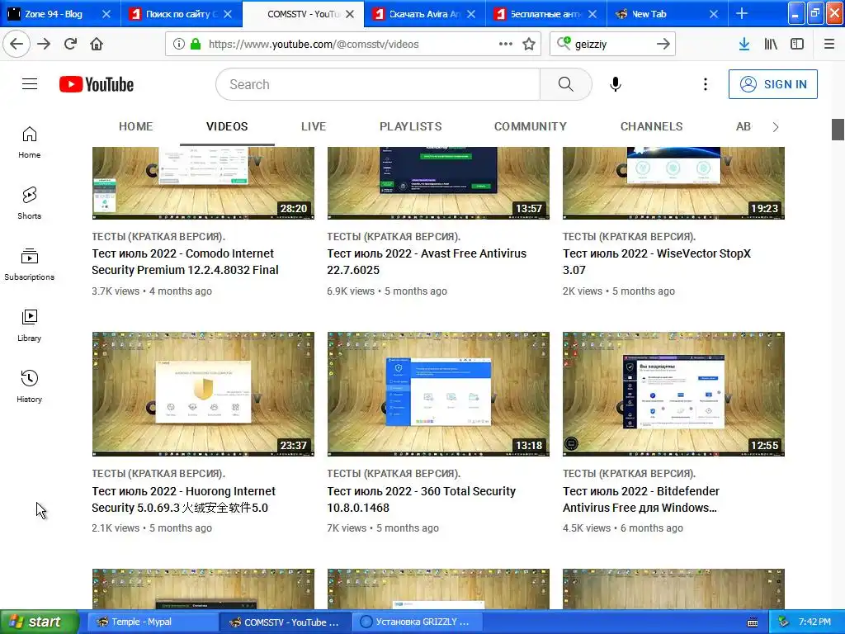Go back using browser back arrow

click(x=17, y=45)
